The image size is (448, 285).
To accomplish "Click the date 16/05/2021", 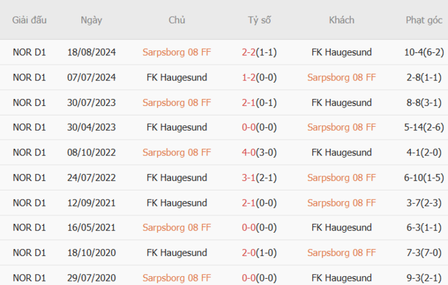I will coord(91,228).
